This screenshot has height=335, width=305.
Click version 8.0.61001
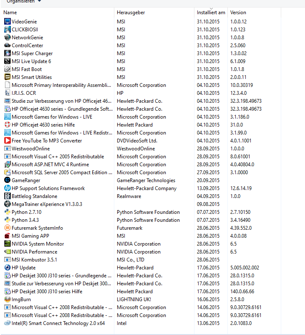(x=240, y=156)
